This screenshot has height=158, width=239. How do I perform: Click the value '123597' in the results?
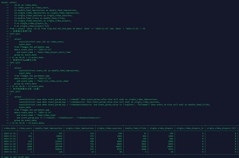tap(59, 141)
